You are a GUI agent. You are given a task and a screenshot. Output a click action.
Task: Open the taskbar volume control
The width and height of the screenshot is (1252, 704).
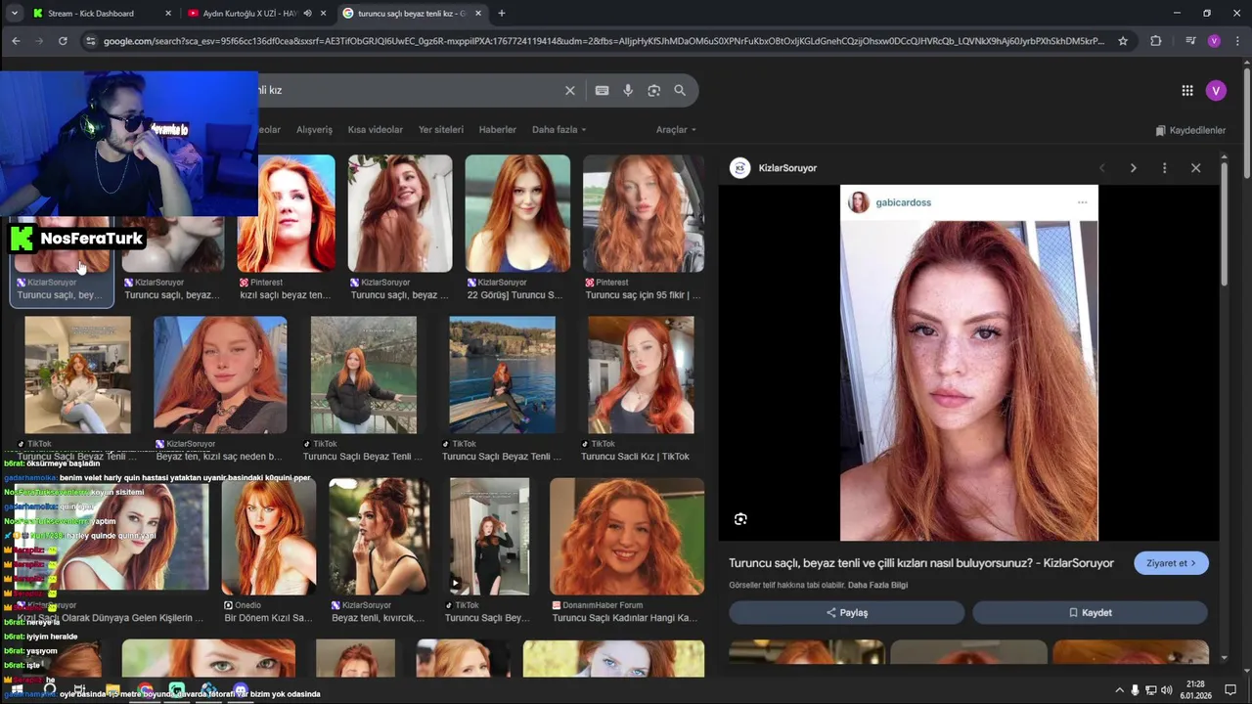[x=1167, y=690]
